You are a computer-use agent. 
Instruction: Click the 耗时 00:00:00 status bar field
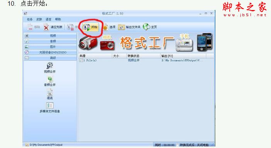pyautogui.click(x=165, y=145)
